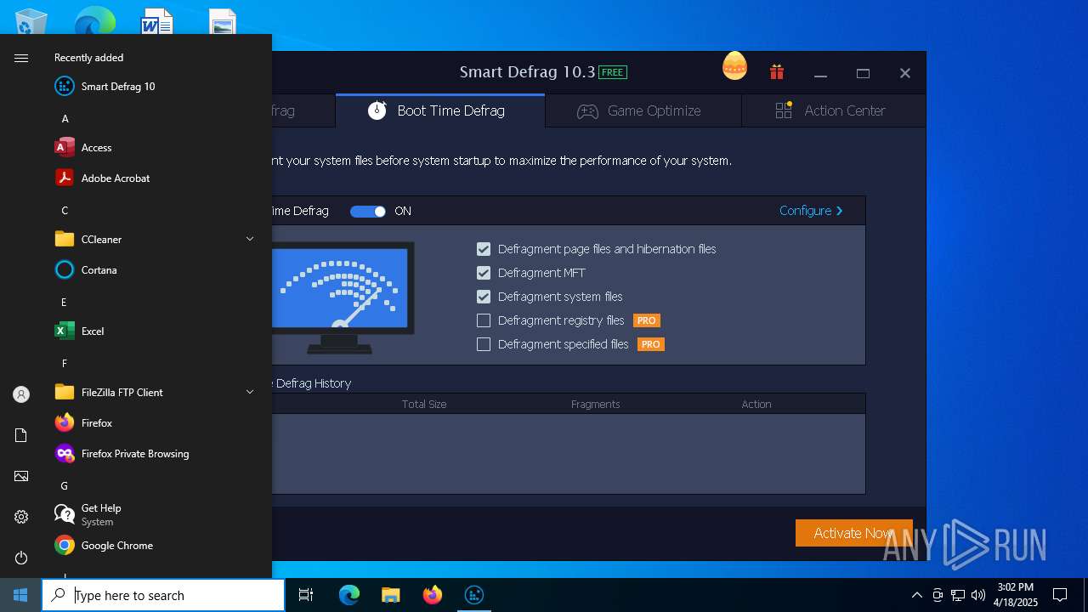Click PRO badge beside Defragment registry files
Viewport: 1088px width, 612px height.
pyautogui.click(x=647, y=320)
